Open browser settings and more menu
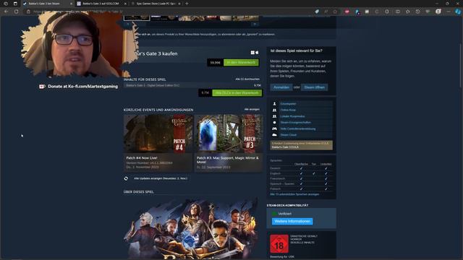This screenshot has width=463, height=260. pyautogui.click(x=449, y=12)
